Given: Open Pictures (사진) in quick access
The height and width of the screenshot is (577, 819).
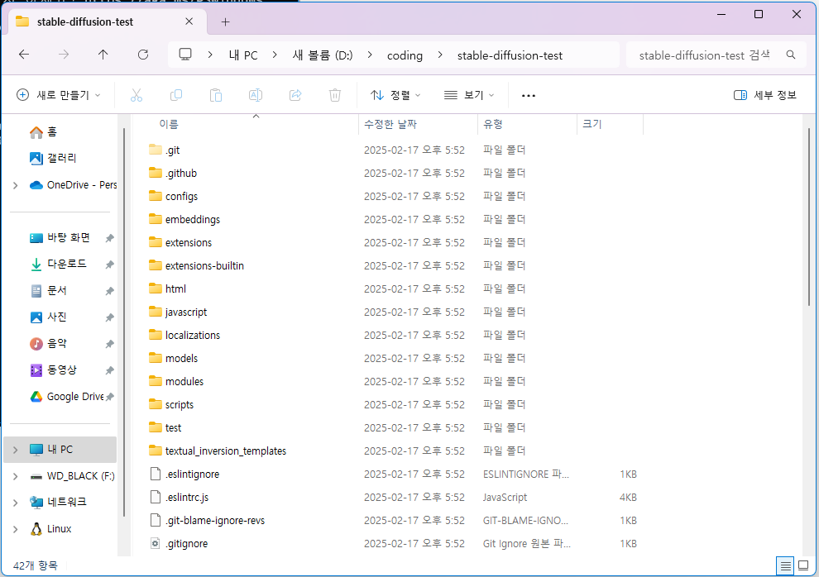Looking at the screenshot, I should pos(49,317).
